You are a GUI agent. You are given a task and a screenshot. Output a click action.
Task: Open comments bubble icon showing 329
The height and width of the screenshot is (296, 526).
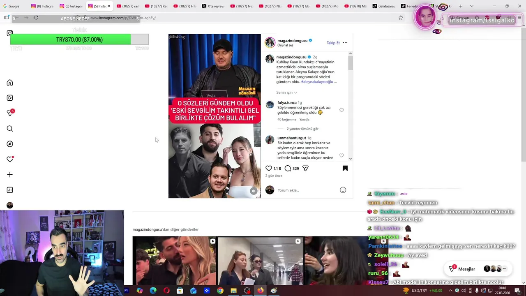(x=288, y=168)
